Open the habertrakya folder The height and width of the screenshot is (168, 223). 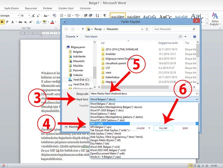(112, 77)
